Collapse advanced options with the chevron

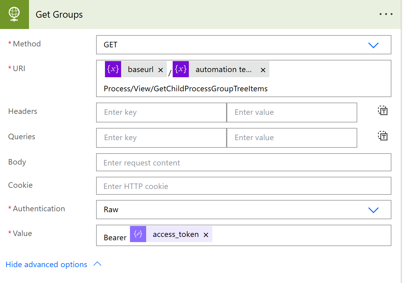tap(97, 264)
